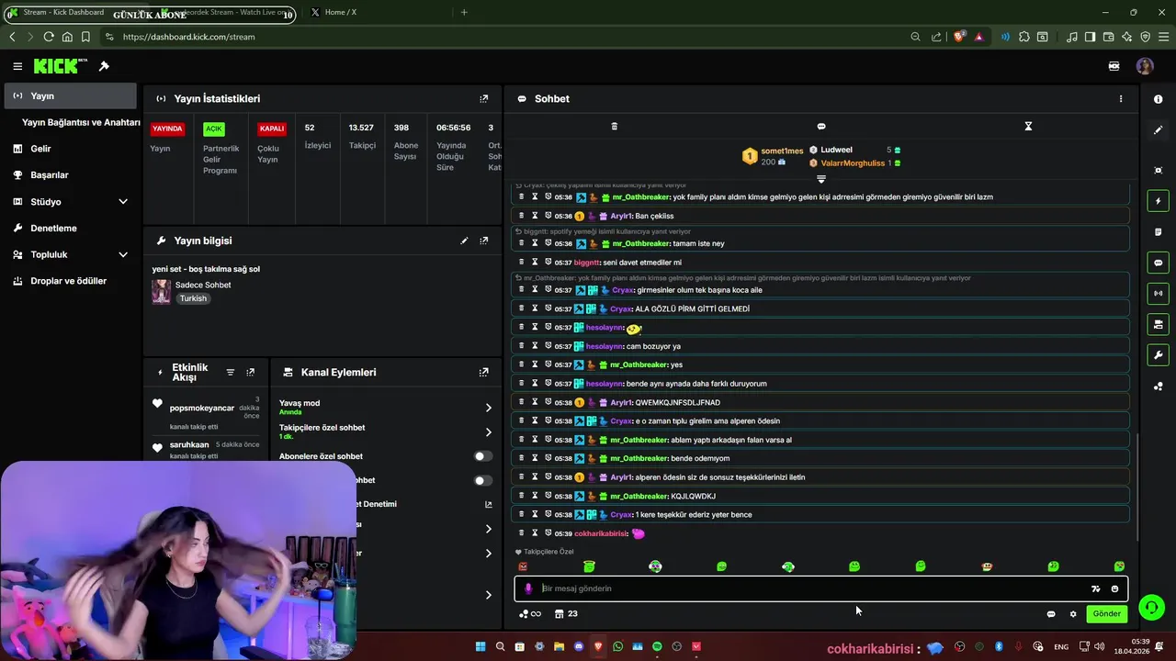Open the Sohbet panel three-dot menu

tap(1120, 98)
